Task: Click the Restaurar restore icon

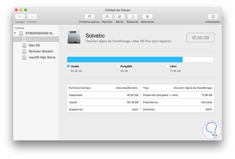Action: tap(133, 17)
